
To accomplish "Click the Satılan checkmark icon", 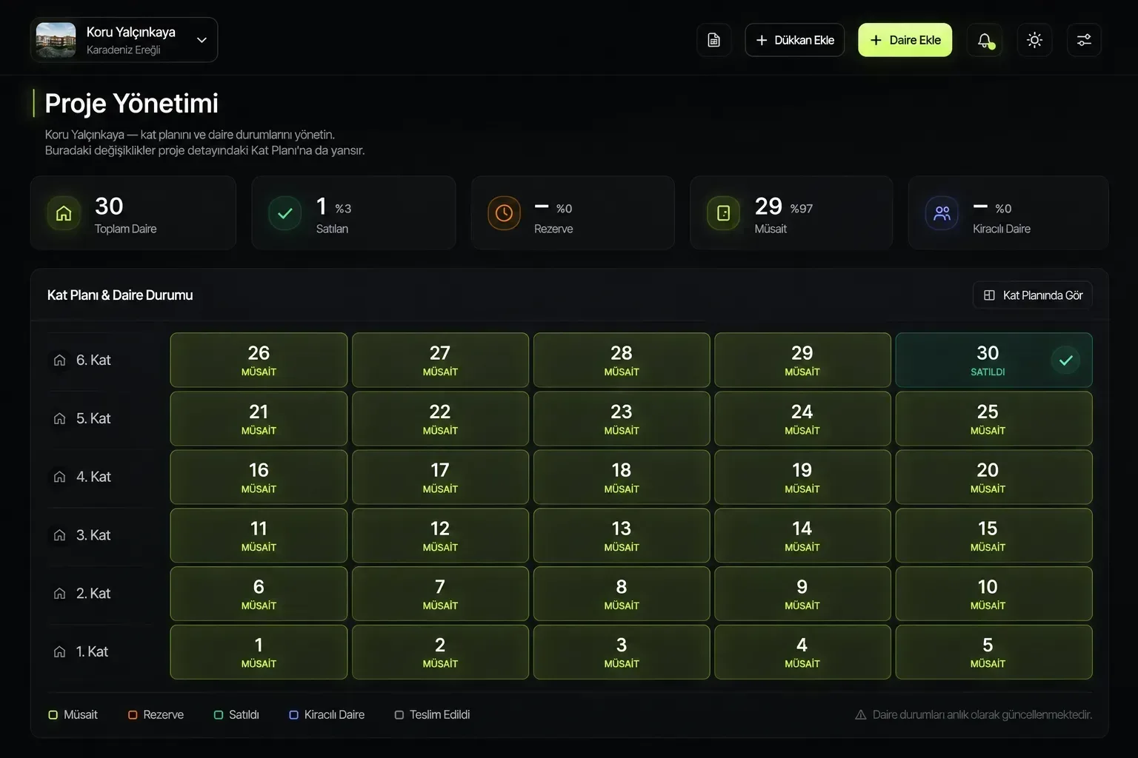I will pyautogui.click(x=284, y=213).
